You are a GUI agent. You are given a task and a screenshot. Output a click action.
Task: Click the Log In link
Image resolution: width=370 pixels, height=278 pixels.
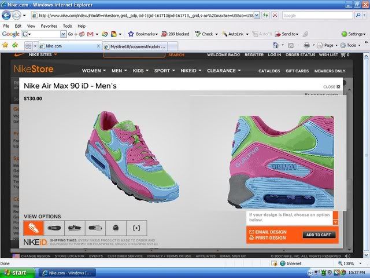pyautogui.click(x=275, y=55)
